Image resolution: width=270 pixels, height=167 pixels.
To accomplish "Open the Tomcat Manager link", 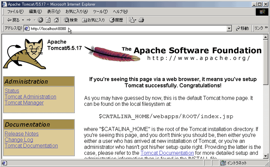I will [x=24, y=103].
